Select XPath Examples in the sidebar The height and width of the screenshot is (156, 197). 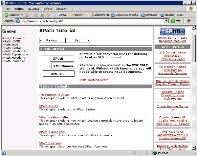tap(14, 61)
